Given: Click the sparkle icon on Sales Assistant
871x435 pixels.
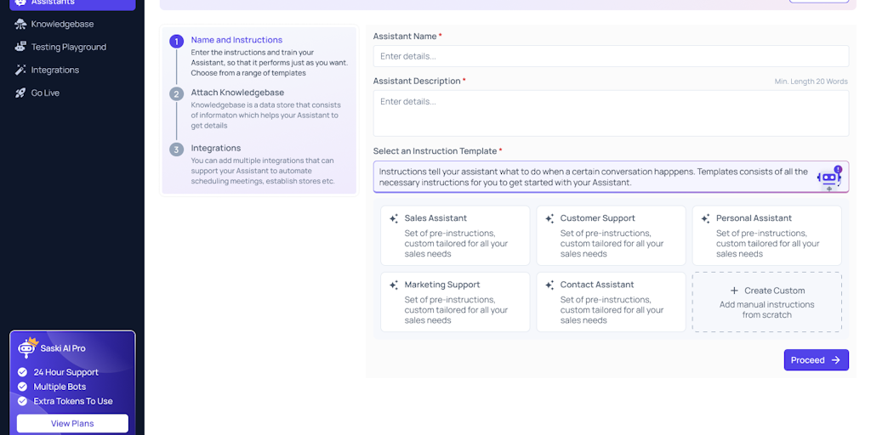Looking at the screenshot, I should (x=394, y=218).
